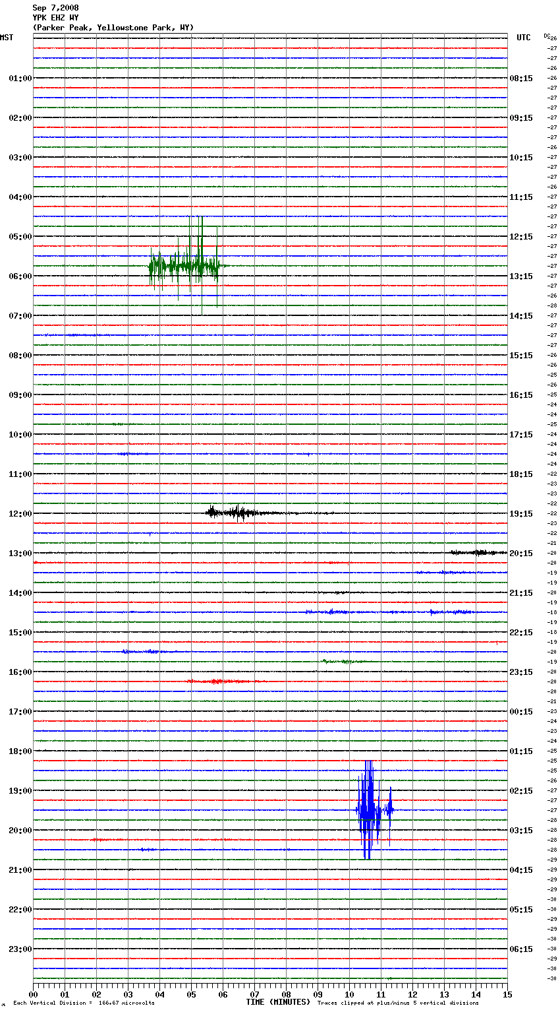Viewport: 560px width, 1012px height.
Task: Click the 04:15 UTC time label
Action: pos(521,870)
